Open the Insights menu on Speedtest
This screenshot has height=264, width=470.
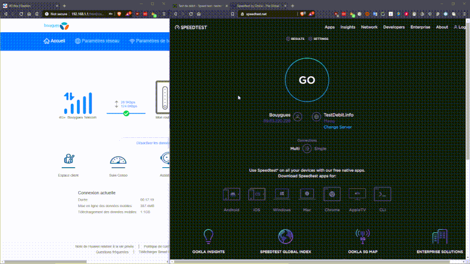pyautogui.click(x=348, y=27)
